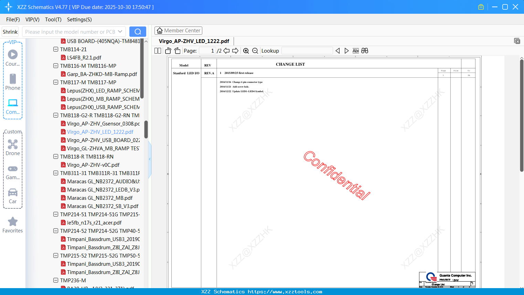Collapse the TMB118-R TMB118-RN node
The image size is (524, 295).
(56, 157)
